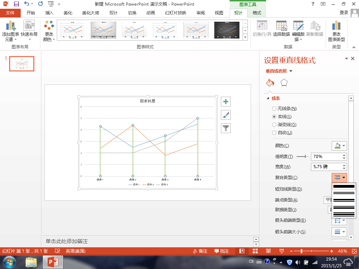Image resolution: width=359 pixels, height=269 pixels.
Task: Click the notes area 单击此处添加备注
Action: 67,241
